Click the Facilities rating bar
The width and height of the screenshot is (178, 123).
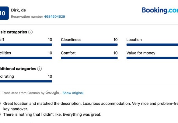[x=26, y=58]
